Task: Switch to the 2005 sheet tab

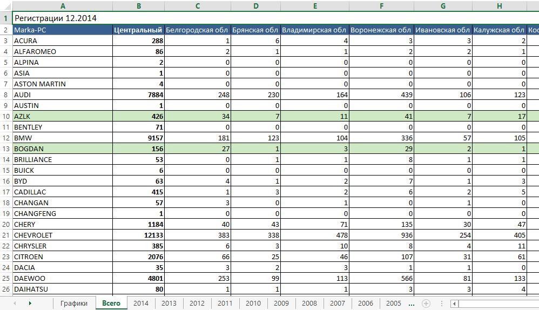Action: point(394,303)
